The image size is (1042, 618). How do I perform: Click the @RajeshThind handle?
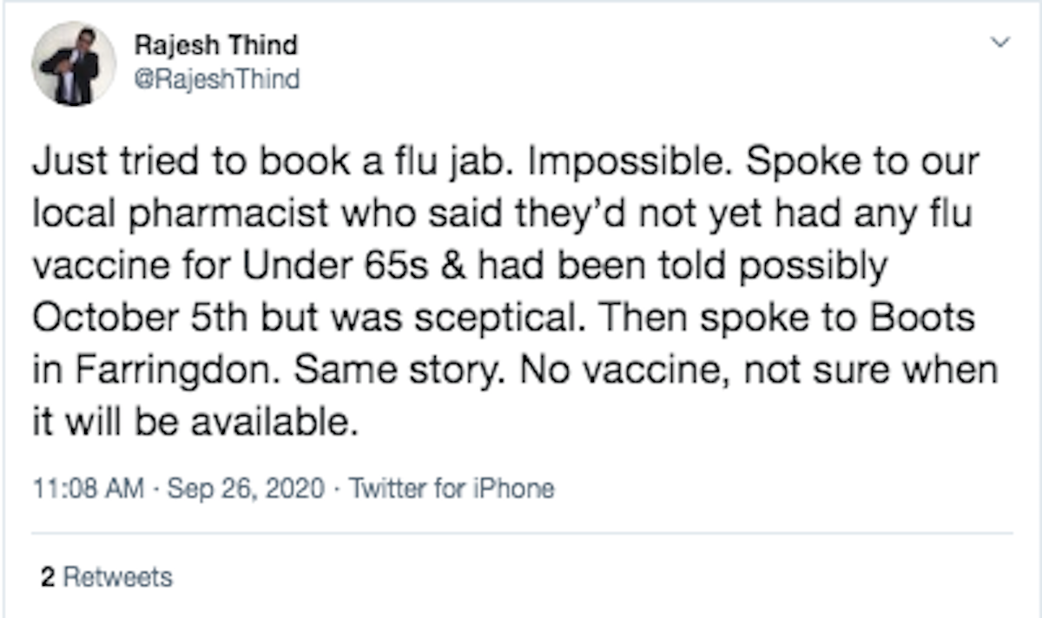pyautogui.click(x=217, y=81)
